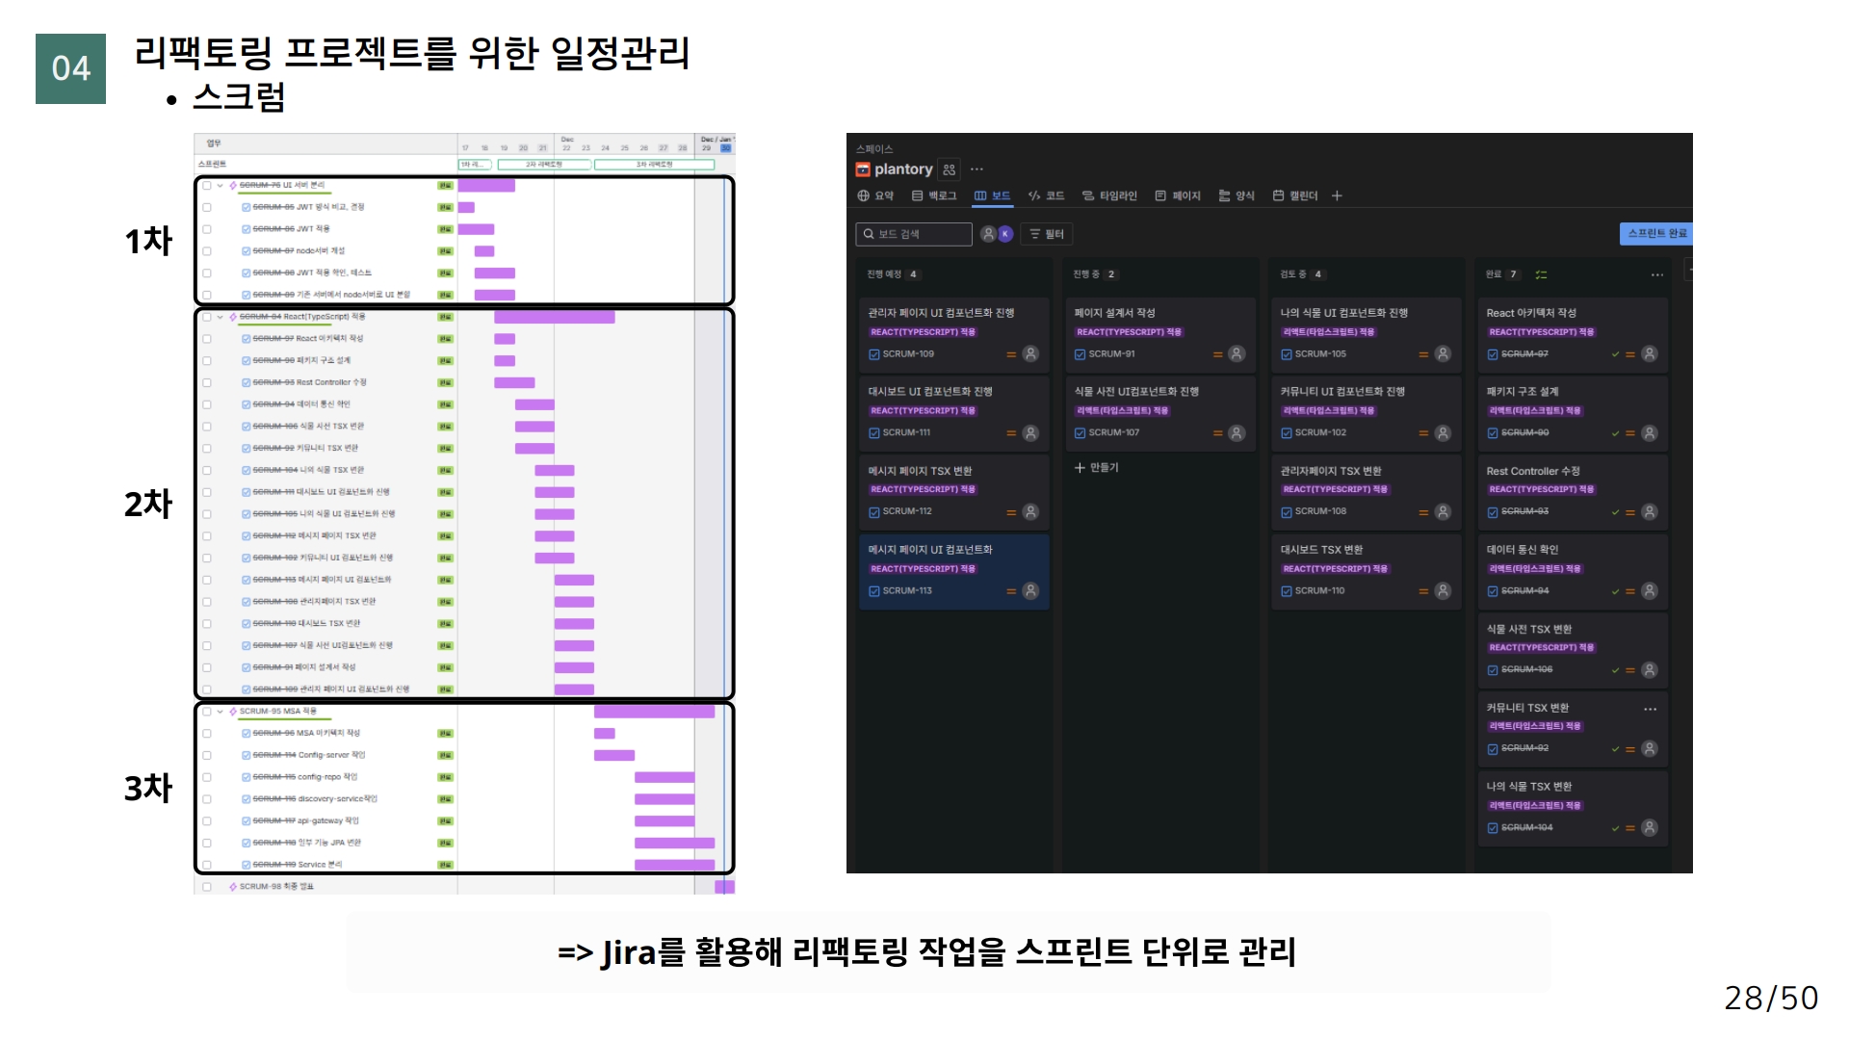The image size is (1849, 1040).
Task: Check the SCRUM-76 UI 서버 분리 row checkbox
Action: pos(207,185)
